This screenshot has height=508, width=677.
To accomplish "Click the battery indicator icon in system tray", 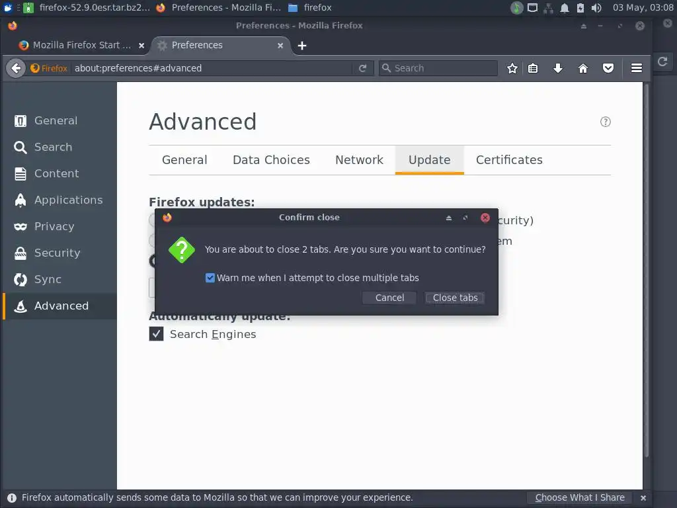I will click(x=580, y=8).
